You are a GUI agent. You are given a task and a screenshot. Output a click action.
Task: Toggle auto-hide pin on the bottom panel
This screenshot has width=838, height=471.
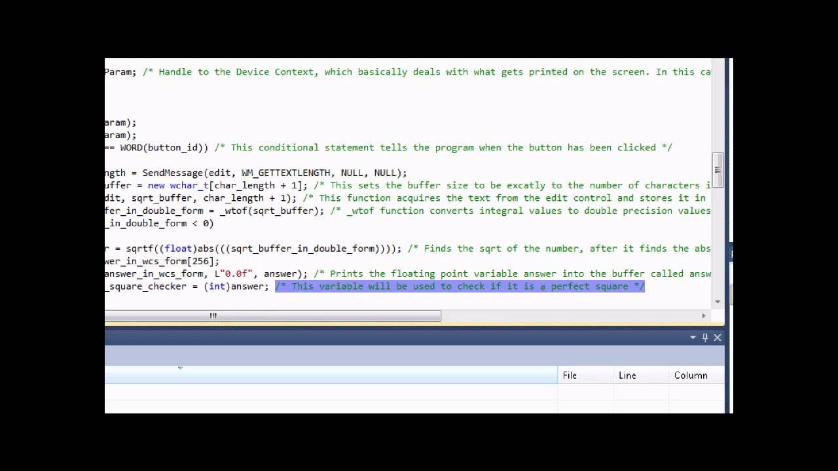click(705, 338)
